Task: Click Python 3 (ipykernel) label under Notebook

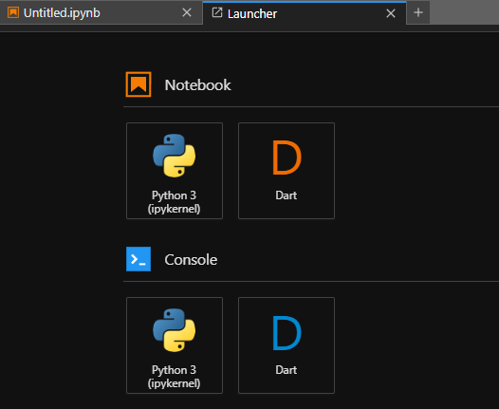Action: pyautogui.click(x=174, y=202)
